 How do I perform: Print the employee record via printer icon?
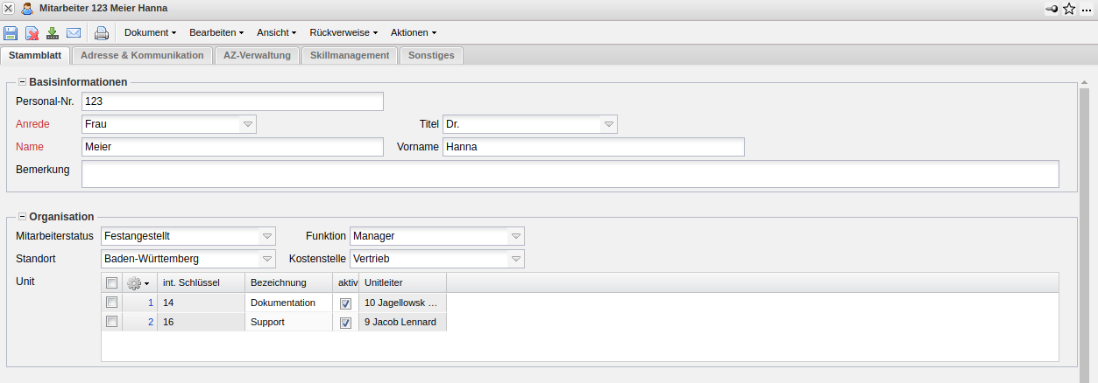coord(102,33)
